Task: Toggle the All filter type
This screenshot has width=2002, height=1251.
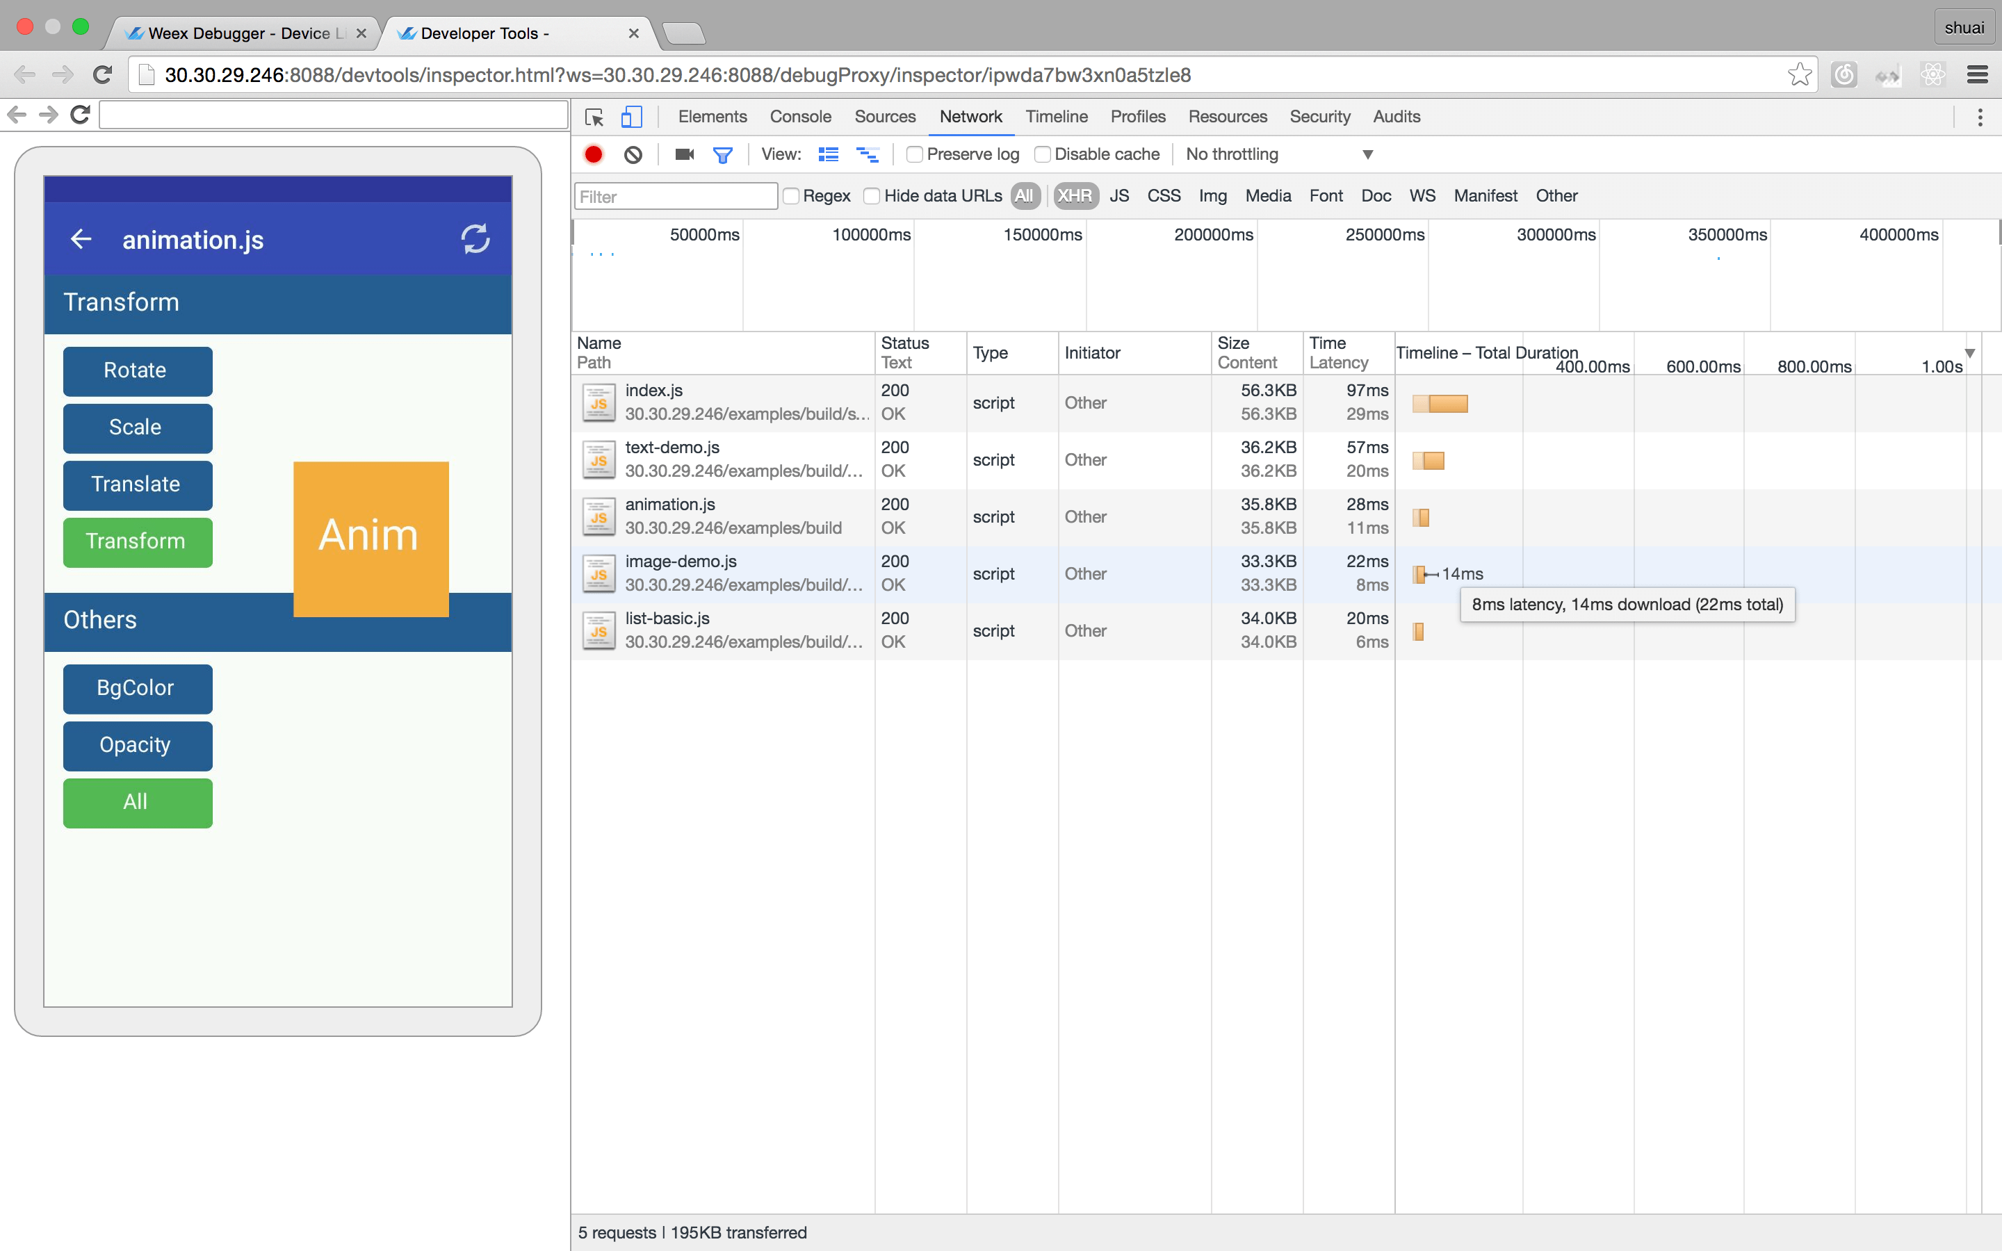Action: pyautogui.click(x=1024, y=196)
